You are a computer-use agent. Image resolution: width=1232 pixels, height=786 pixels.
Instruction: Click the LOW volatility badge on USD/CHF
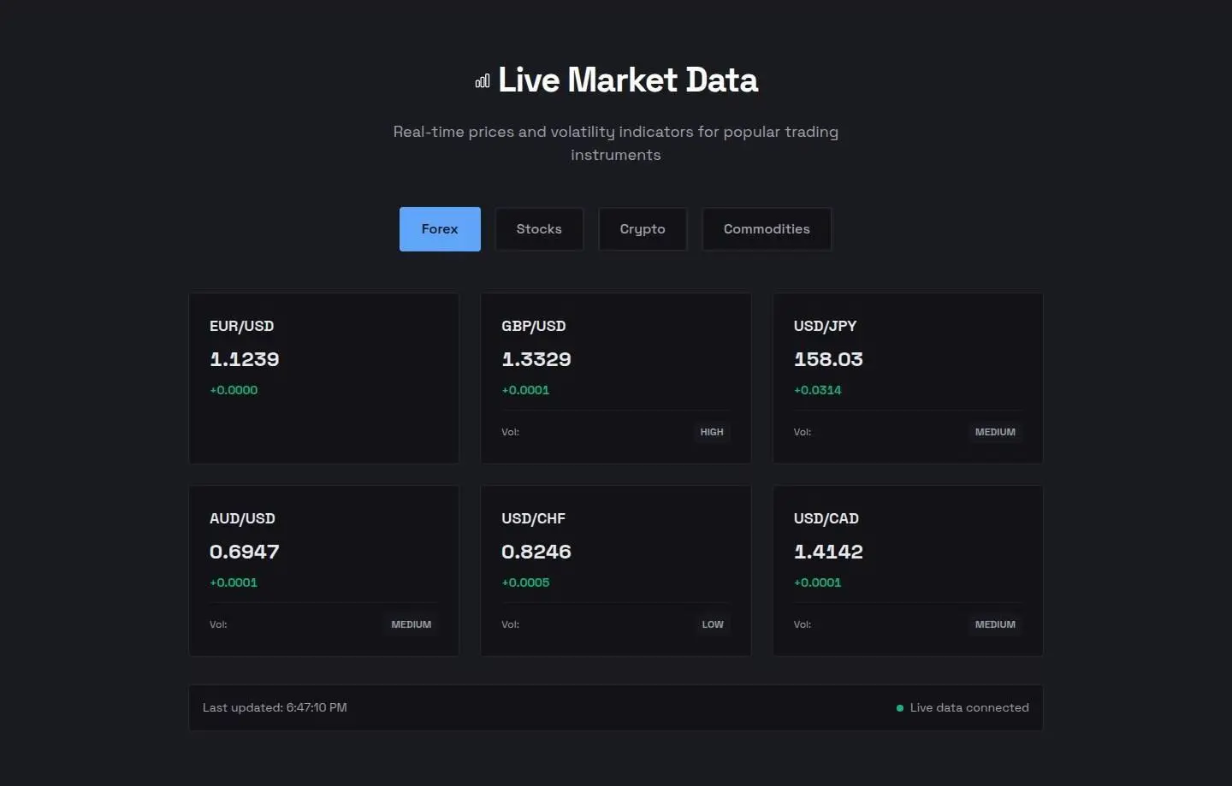point(713,624)
